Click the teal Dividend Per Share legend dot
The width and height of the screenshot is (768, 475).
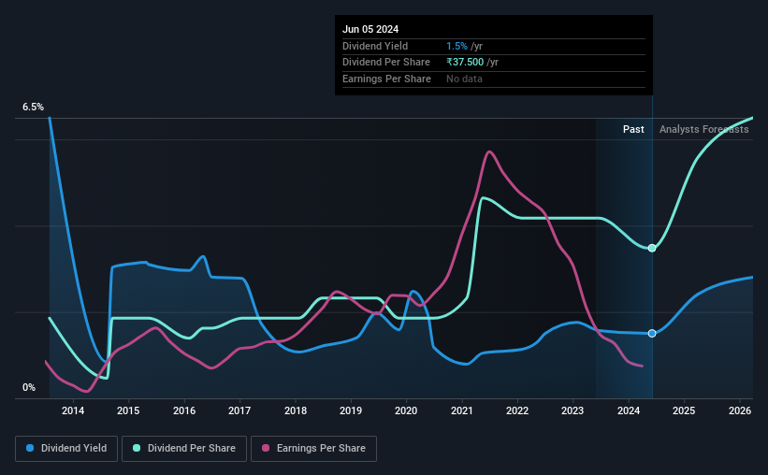point(137,448)
